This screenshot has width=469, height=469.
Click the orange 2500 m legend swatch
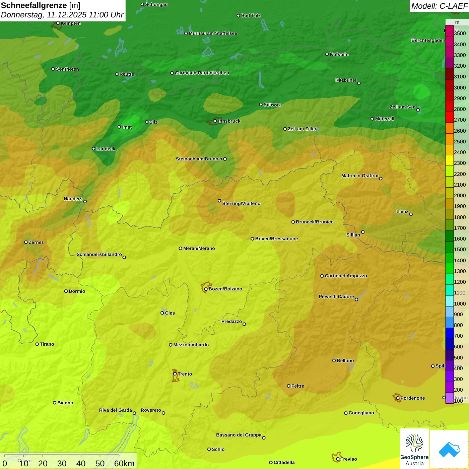pyautogui.click(x=450, y=139)
